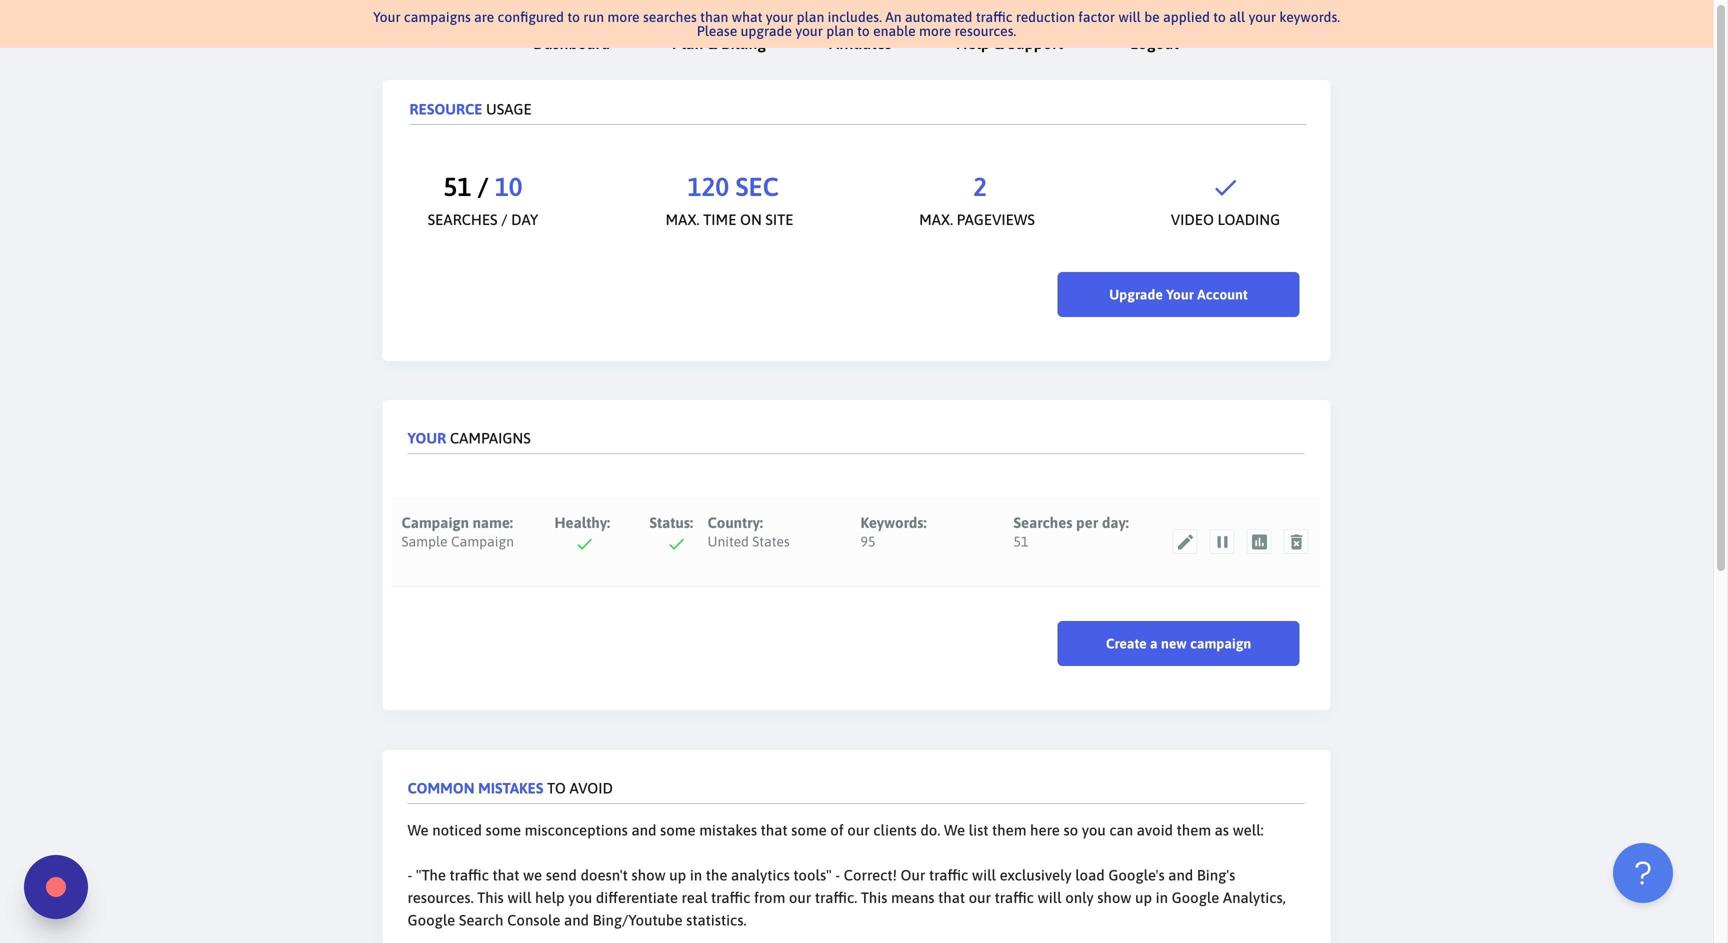Click the "MAX. PAGEVIEWS" label
Viewport: 1728px width, 943px height.
point(976,220)
